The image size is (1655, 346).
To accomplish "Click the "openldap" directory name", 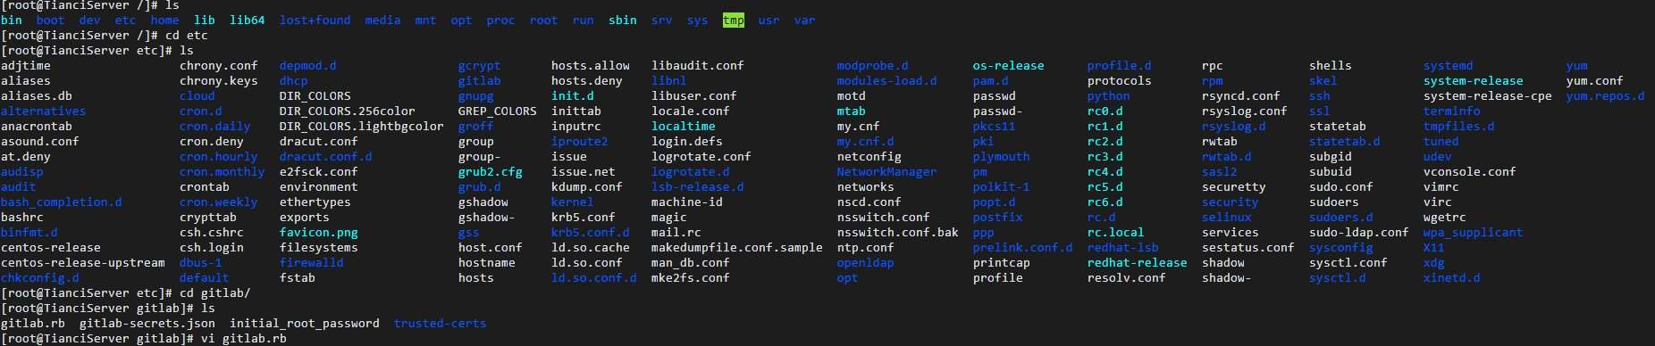I will [x=866, y=263].
